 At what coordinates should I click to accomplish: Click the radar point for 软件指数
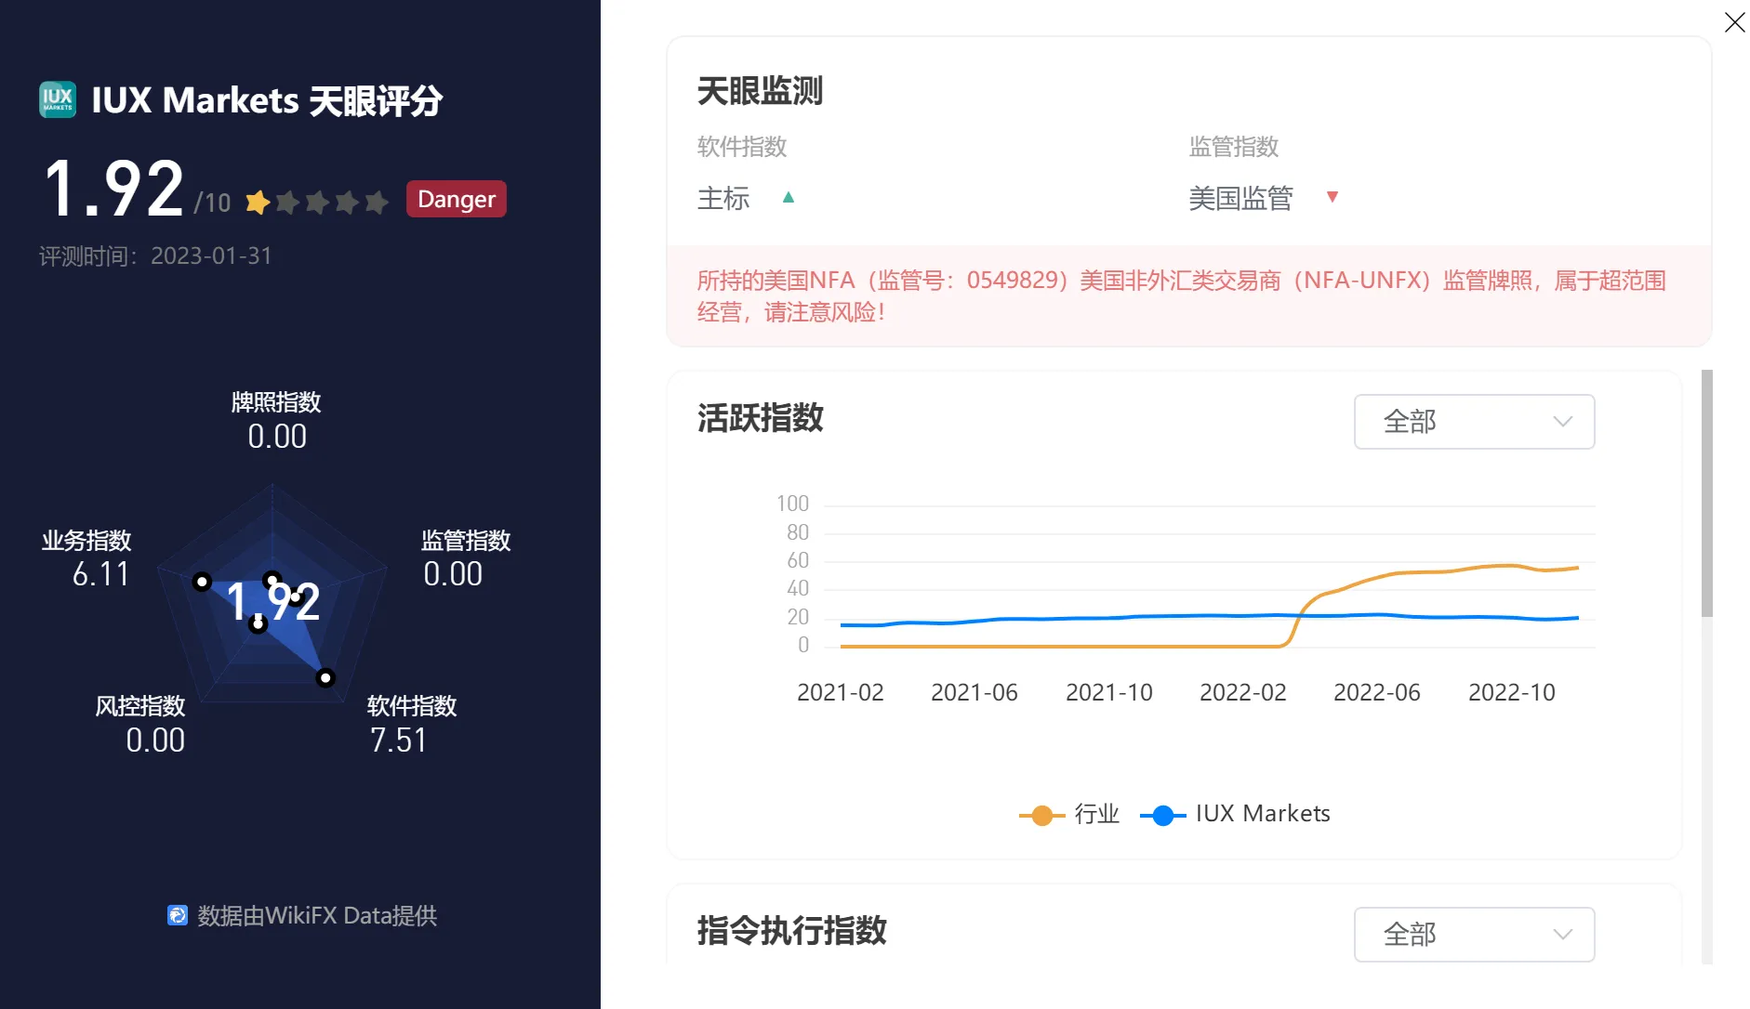click(x=325, y=678)
